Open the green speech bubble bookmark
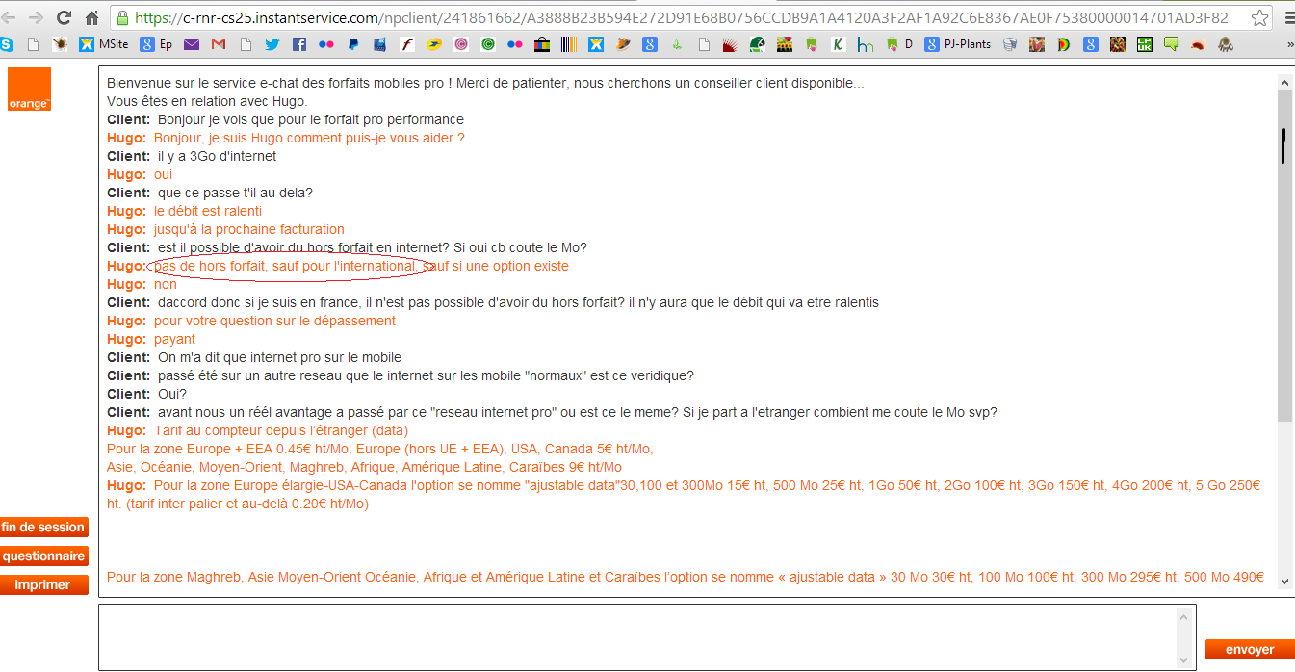This screenshot has width=1295, height=672. tap(1171, 44)
